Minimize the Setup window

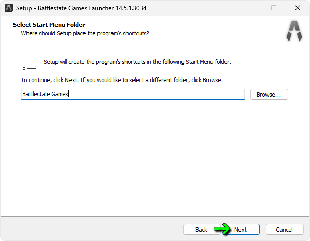pos(250,8)
